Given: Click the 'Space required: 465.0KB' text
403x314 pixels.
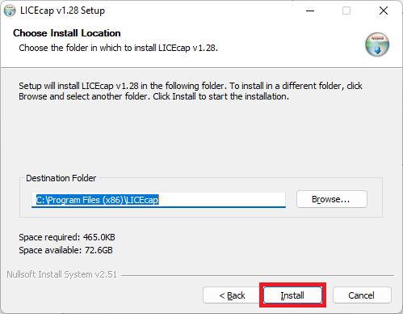Looking at the screenshot, I should pos(67,237).
